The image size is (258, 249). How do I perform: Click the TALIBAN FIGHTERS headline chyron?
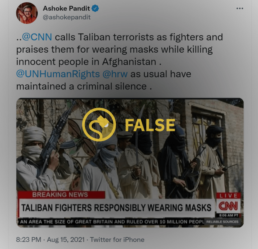[117, 208]
